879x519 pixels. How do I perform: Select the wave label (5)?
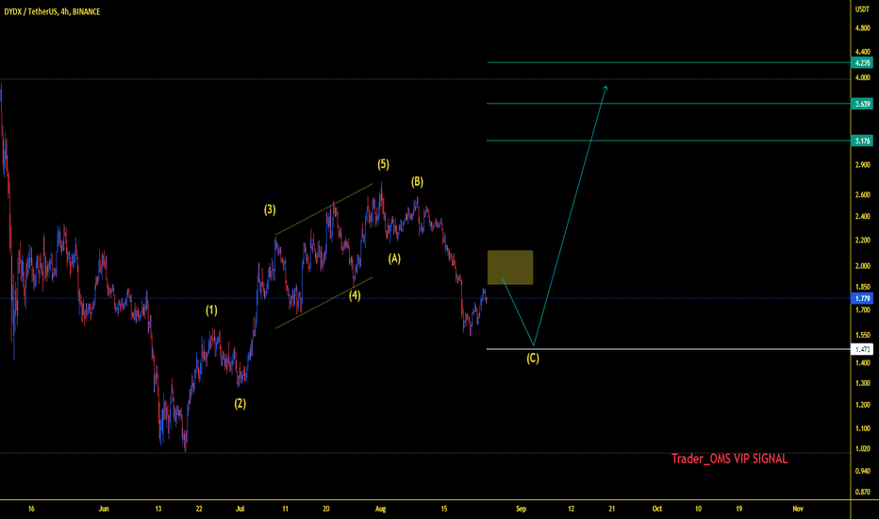[383, 164]
